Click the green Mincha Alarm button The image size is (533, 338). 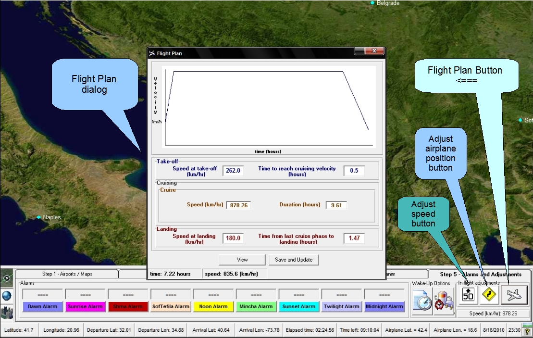point(256,306)
